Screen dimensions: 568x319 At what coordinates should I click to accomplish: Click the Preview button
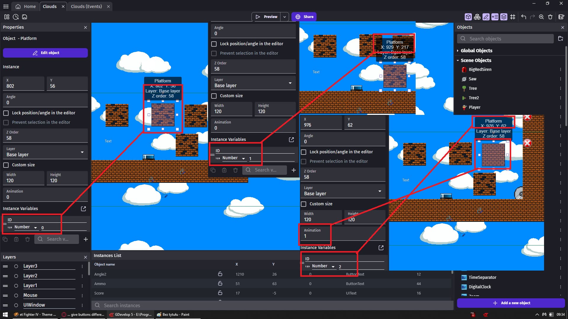coord(266,17)
